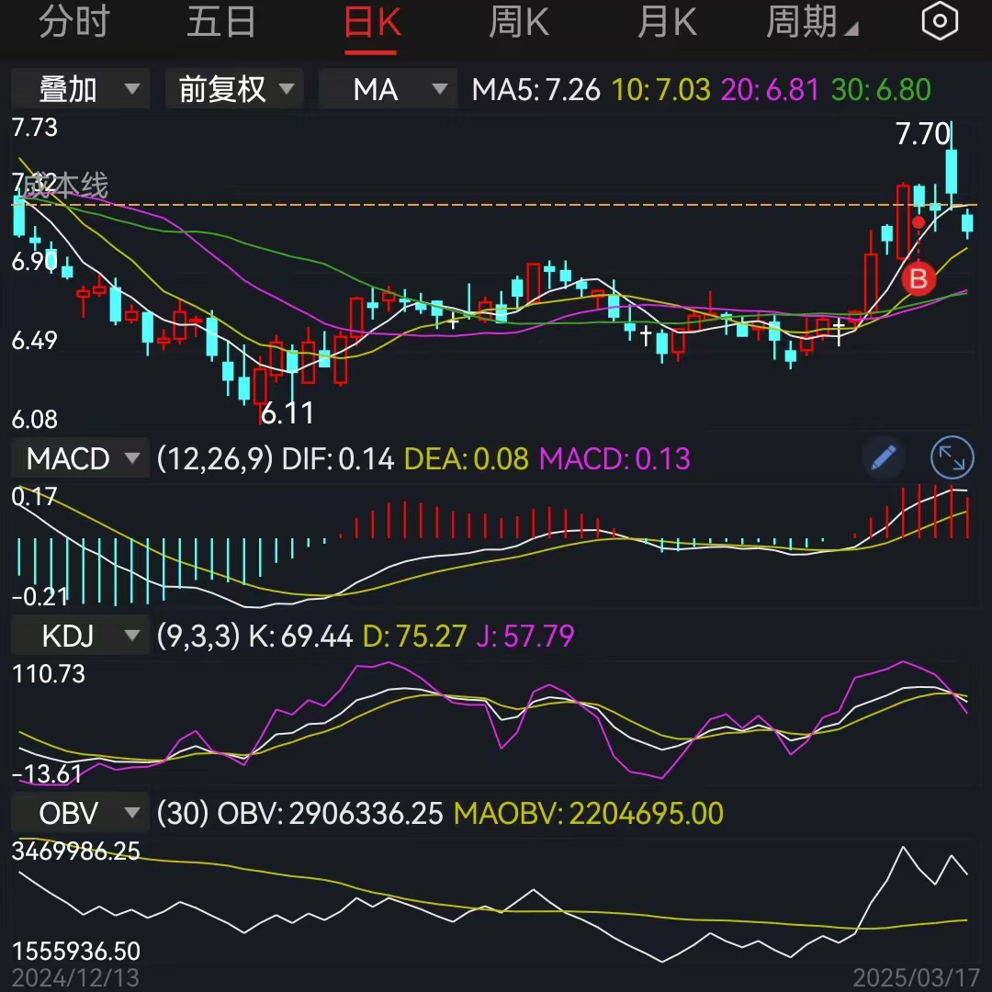Open the MACD indicator selector dropdown
This screenshot has height=992, width=992.
click(79, 458)
